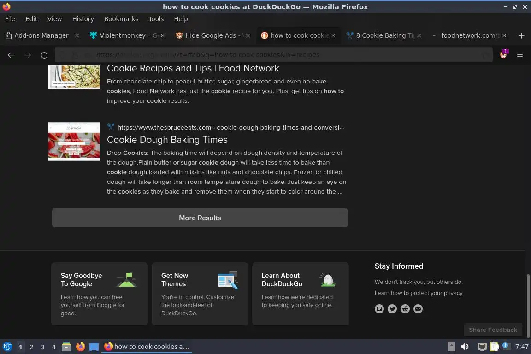This screenshot has width=531, height=354.
Task: Open the View menu
Action: 54,19
